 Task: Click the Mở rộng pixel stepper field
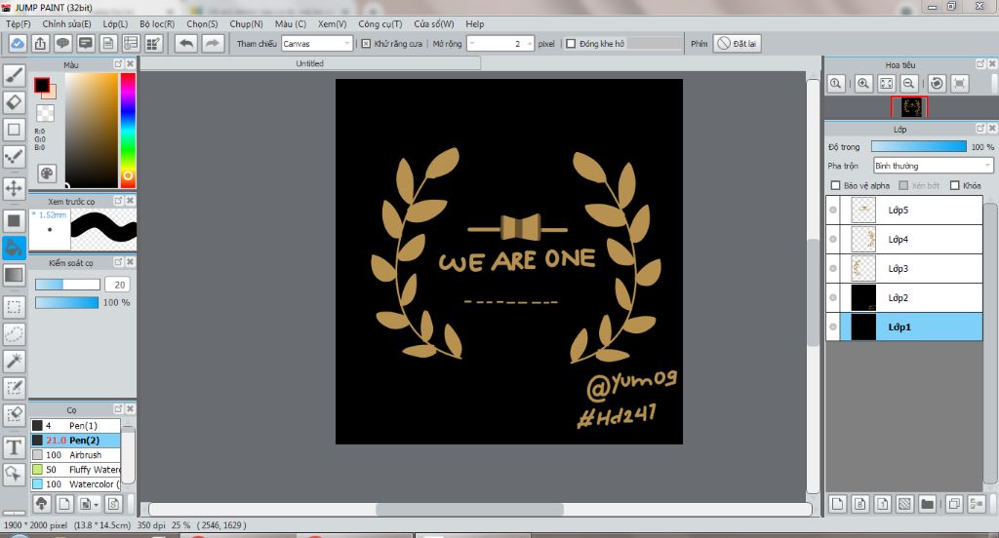500,43
